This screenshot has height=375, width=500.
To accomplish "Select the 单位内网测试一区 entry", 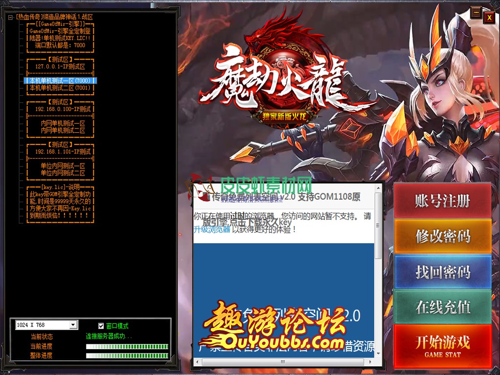I will [63, 166].
